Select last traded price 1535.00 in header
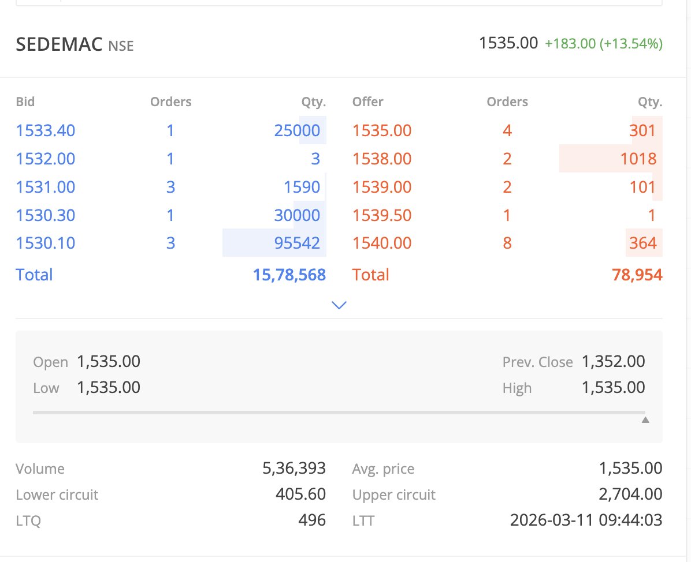The image size is (691, 562). coord(508,43)
